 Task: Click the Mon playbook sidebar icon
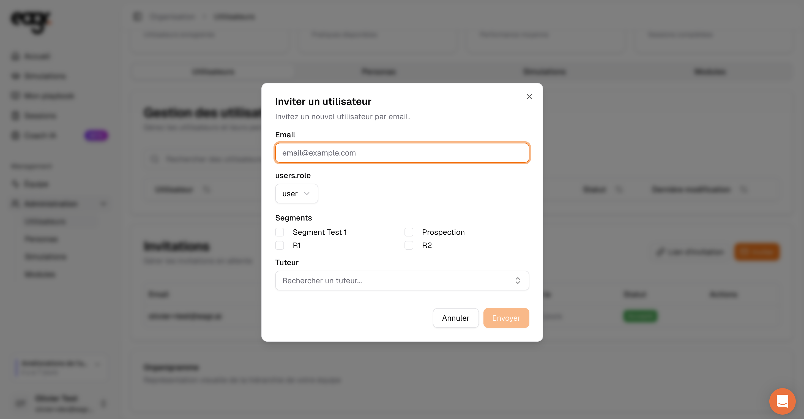pos(15,96)
